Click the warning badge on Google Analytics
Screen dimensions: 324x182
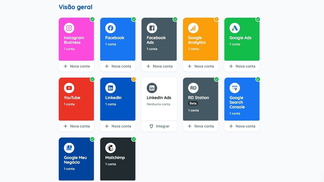(216, 19)
